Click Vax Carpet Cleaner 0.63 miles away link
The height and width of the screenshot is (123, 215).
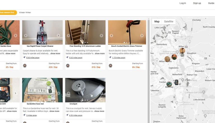(x=33, y=58)
